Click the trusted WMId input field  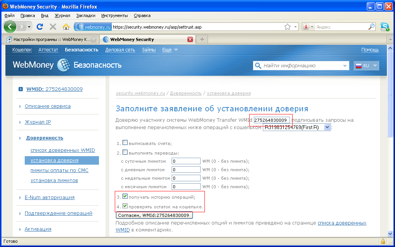272,120
